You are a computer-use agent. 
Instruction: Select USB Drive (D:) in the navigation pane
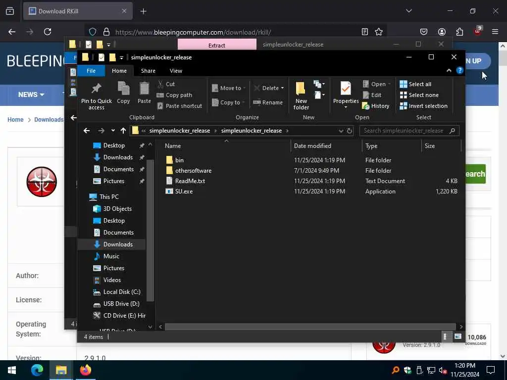click(x=116, y=304)
